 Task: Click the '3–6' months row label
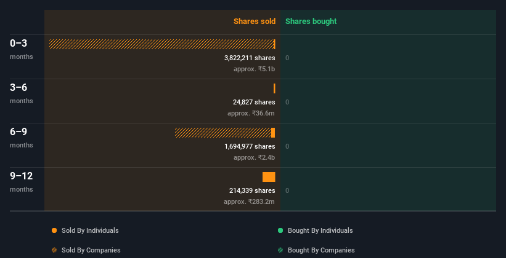click(x=18, y=87)
